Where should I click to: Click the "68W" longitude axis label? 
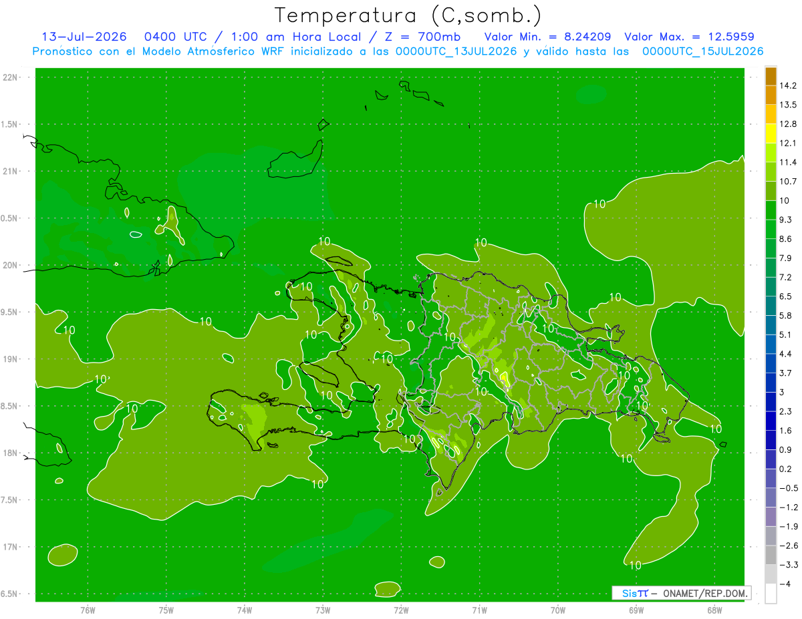click(714, 610)
